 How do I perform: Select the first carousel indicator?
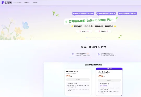click(x=88, y=38)
